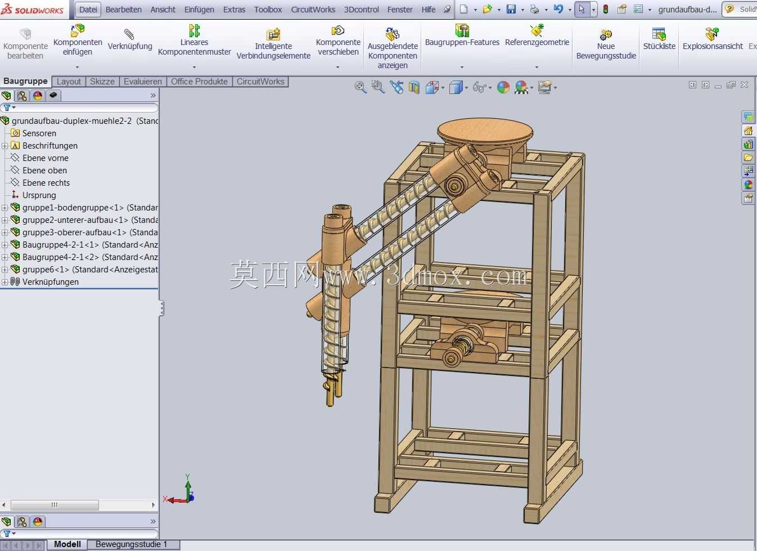The height and width of the screenshot is (551, 757).
Task: Toggle the Section View icon
Action: [414, 87]
